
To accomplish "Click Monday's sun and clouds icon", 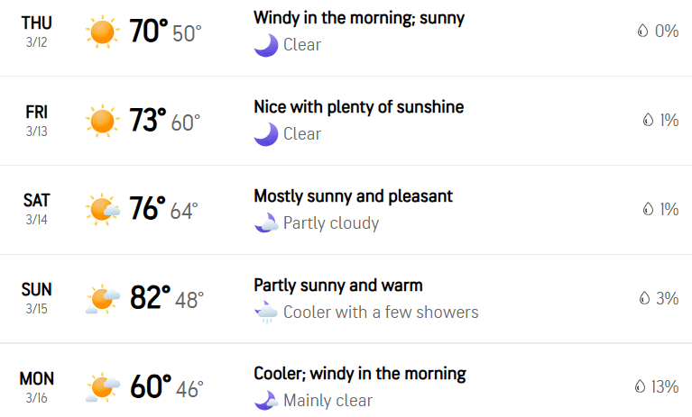I will click(103, 387).
